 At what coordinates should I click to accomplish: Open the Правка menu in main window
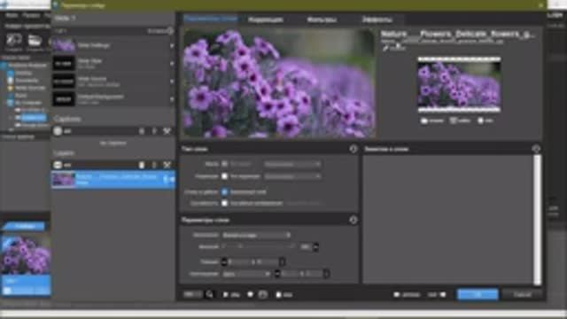pyautogui.click(x=31, y=16)
